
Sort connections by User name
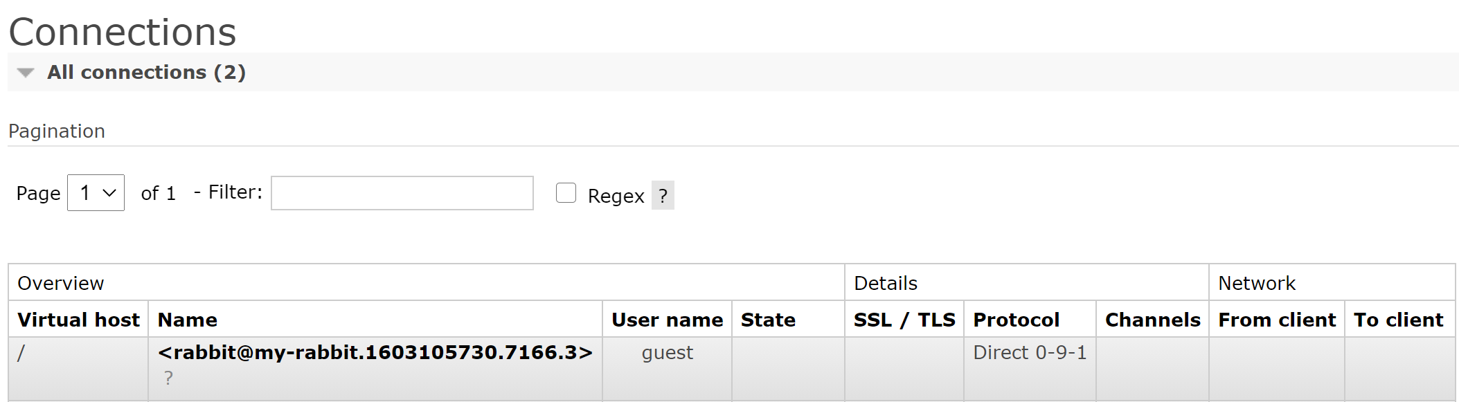(667, 320)
